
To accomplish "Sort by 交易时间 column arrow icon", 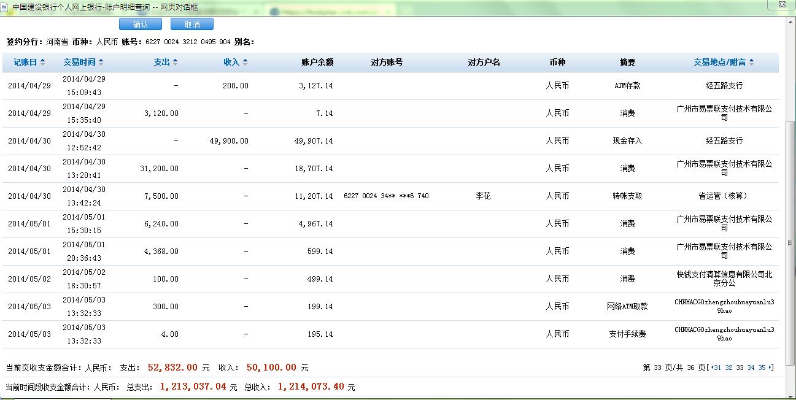I will pos(101,63).
